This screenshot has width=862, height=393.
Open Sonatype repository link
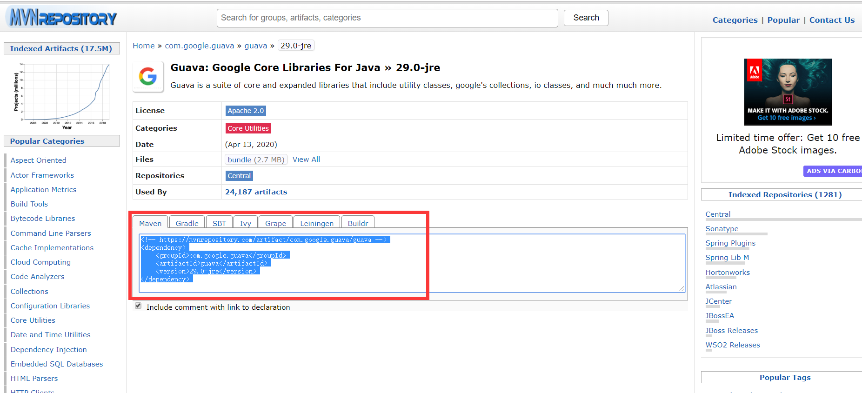tap(722, 229)
